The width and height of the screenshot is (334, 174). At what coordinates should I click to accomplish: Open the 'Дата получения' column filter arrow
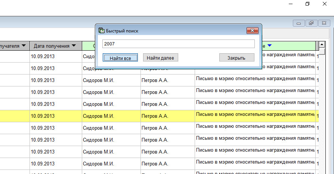point(74,45)
